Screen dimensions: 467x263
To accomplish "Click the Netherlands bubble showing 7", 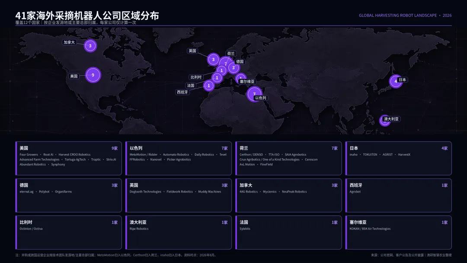I will 226,64.
